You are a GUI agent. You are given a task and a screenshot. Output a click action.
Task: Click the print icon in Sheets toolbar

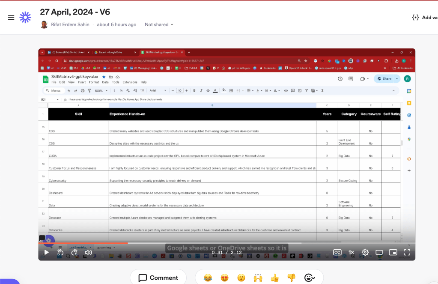tap(82, 91)
